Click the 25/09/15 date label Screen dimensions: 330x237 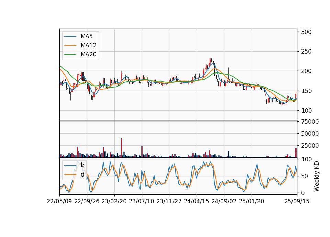pos(297,201)
